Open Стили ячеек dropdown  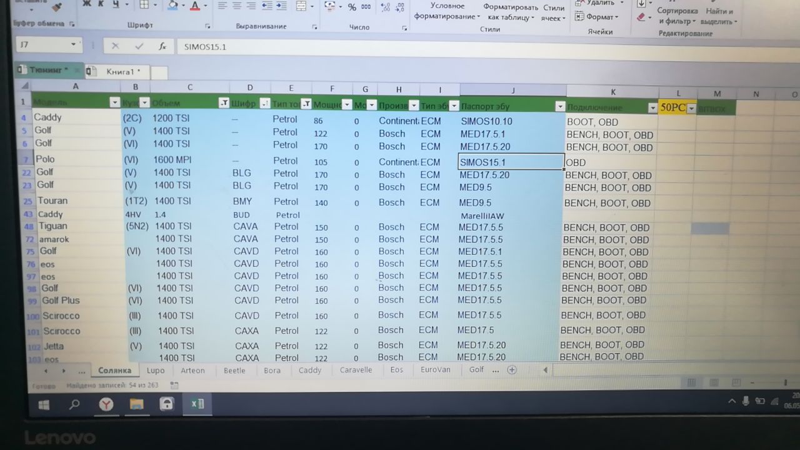553,13
